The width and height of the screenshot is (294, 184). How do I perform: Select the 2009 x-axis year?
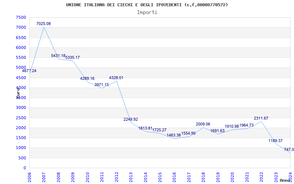(x=73, y=177)
